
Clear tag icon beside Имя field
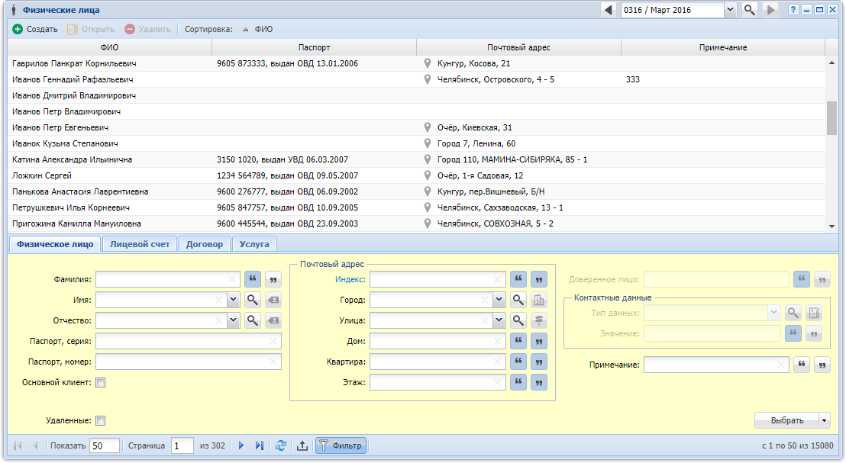(x=273, y=300)
